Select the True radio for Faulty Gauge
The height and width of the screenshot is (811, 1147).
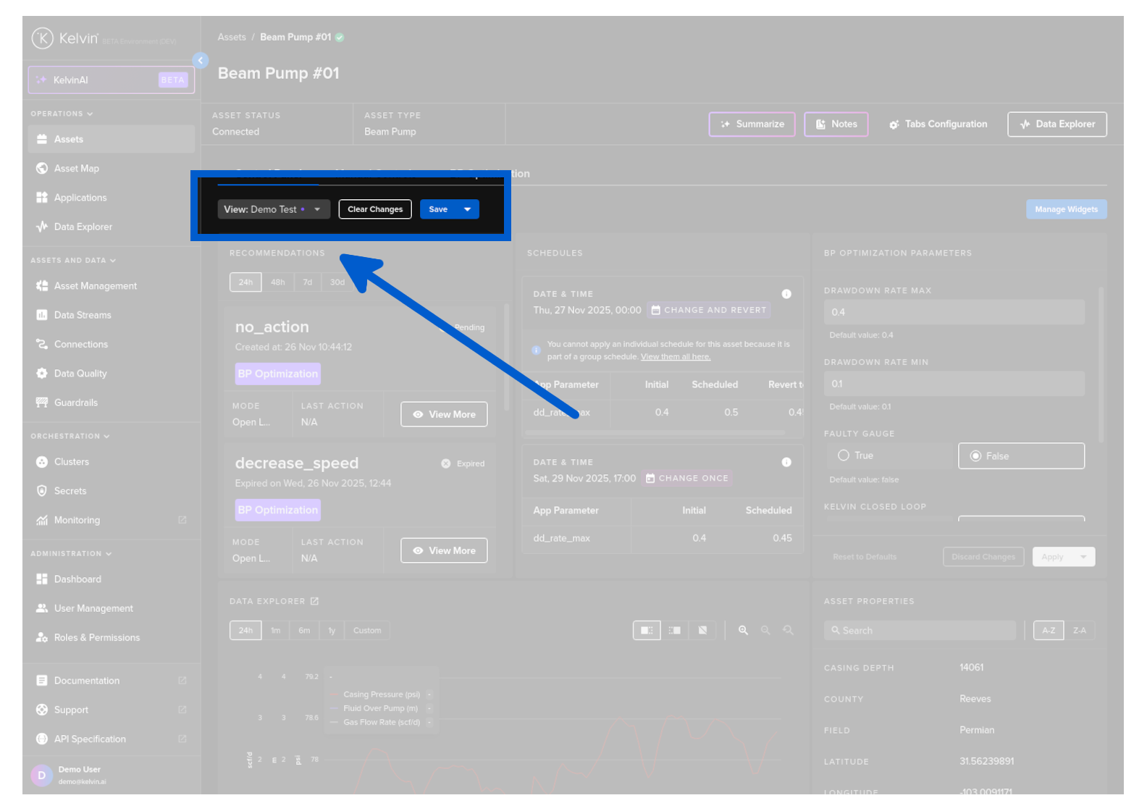click(844, 455)
